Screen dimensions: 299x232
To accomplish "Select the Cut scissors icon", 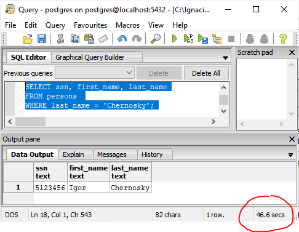I will point(60,39).
